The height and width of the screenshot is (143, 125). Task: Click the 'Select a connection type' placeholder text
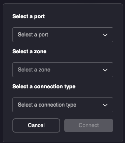coord(47,105)
